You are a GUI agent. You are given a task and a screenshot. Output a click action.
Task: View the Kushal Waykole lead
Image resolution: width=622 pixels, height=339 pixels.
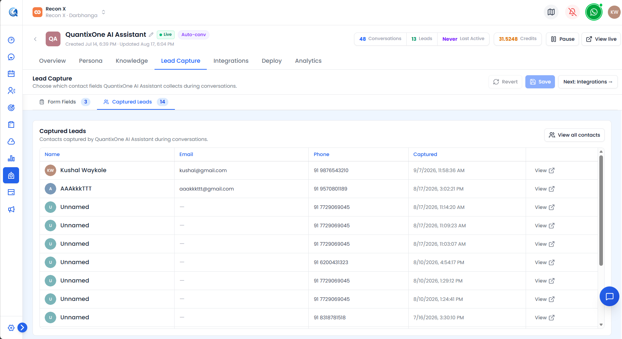(545, 170)
